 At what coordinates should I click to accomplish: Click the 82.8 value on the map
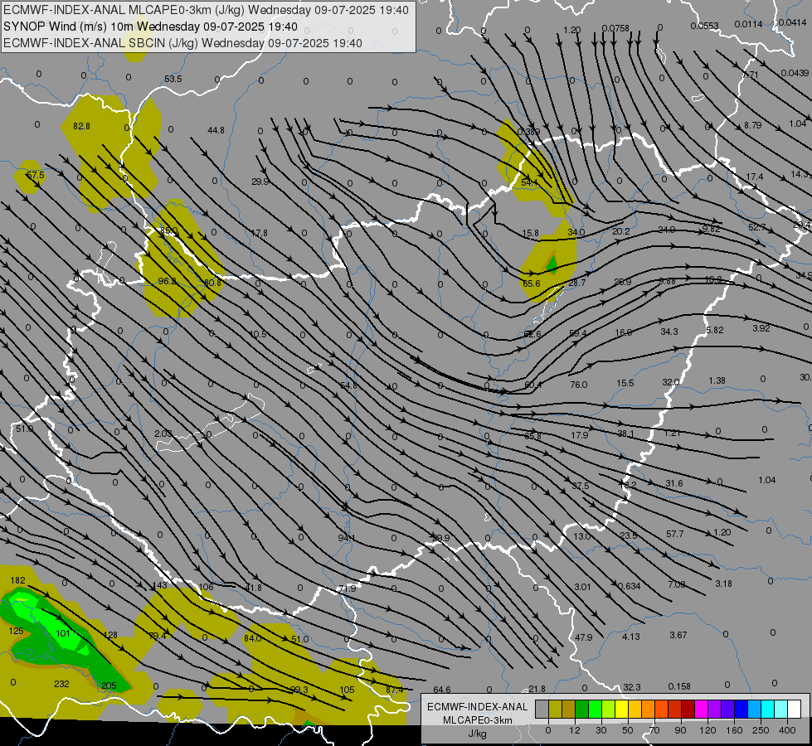(x=81, y=126)
